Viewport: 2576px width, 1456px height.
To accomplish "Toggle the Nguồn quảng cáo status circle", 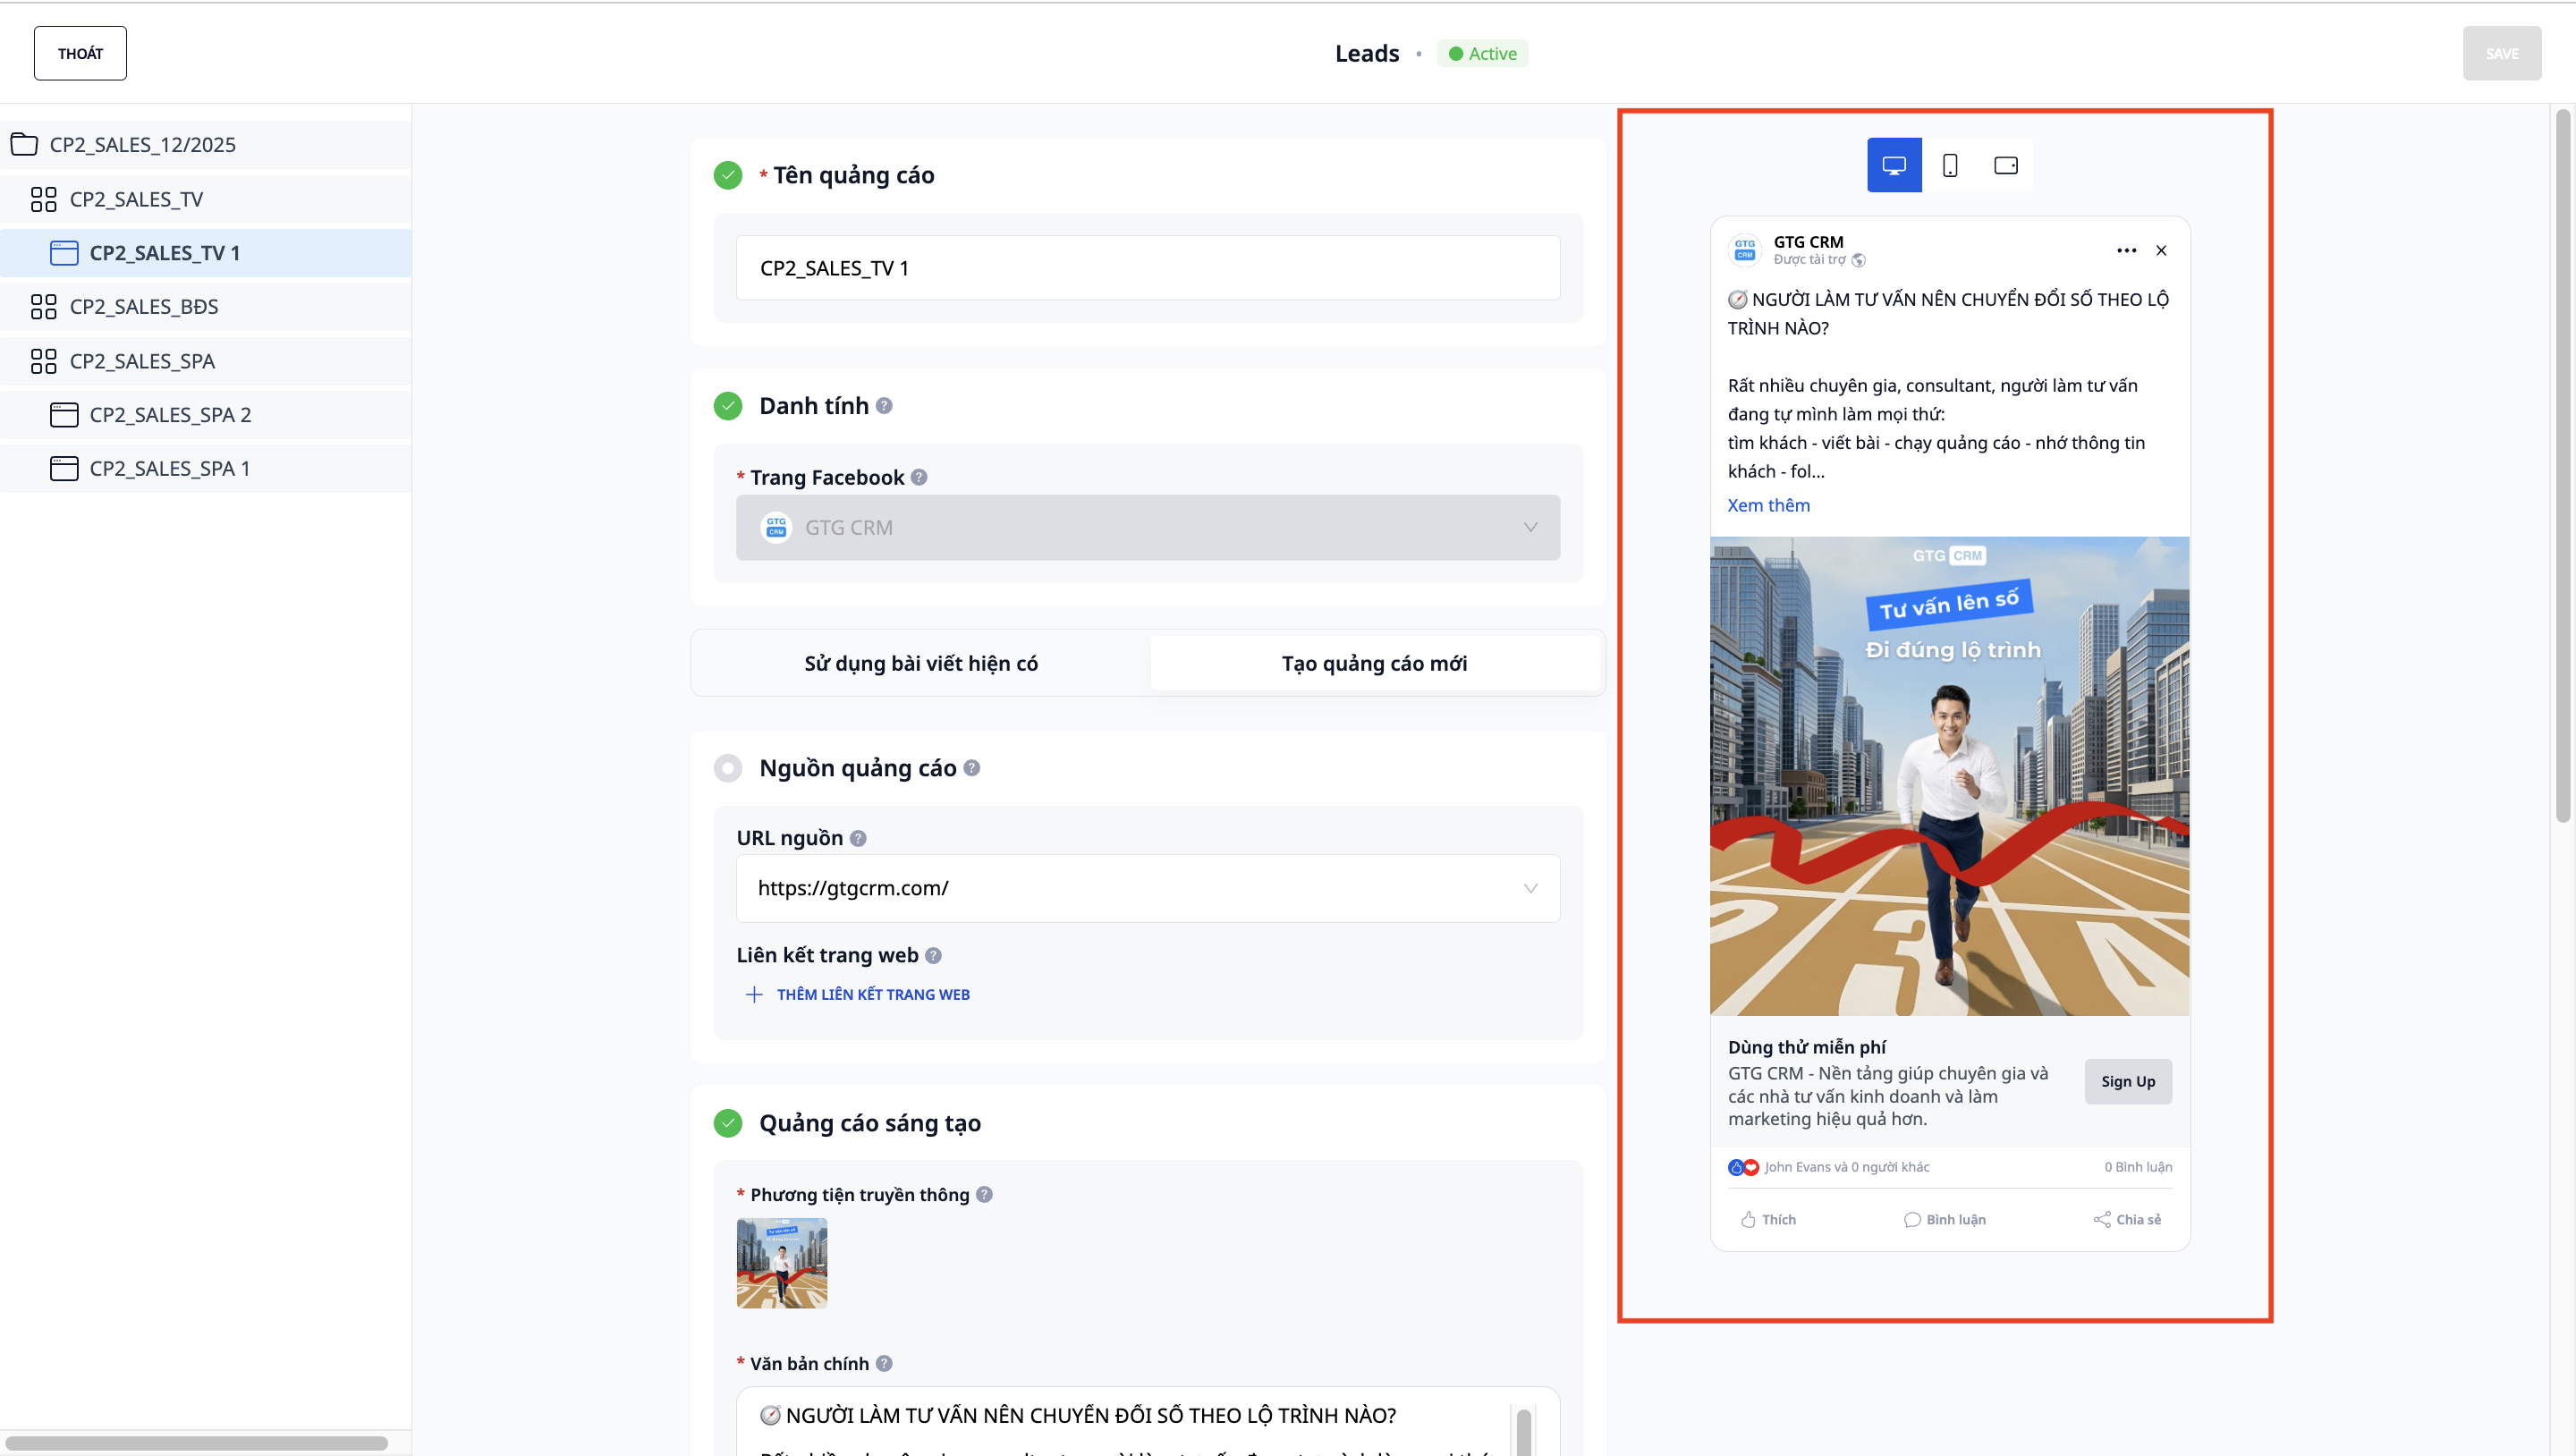I will (728, 768).
